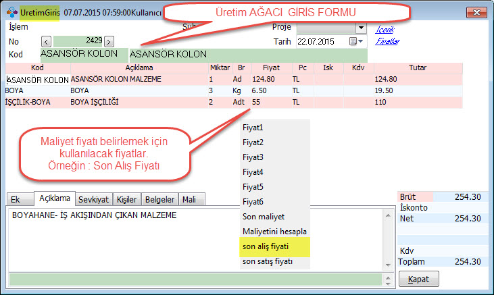Click the bottom green input field
The image size is (494, 295).
pos(195,279)
